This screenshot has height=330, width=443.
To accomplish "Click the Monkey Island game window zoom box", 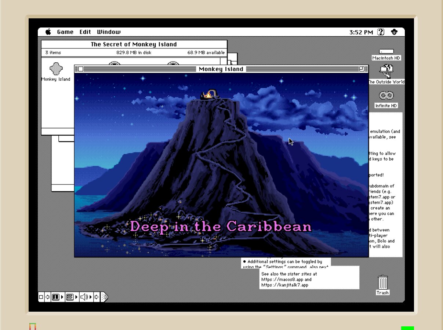I will coord(362,69).
